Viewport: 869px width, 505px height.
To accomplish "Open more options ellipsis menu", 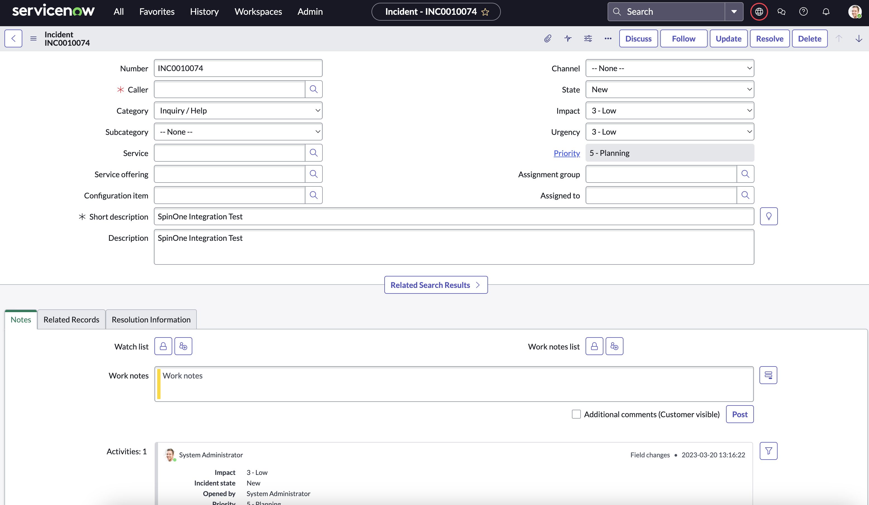I will [x=608, y=38].
